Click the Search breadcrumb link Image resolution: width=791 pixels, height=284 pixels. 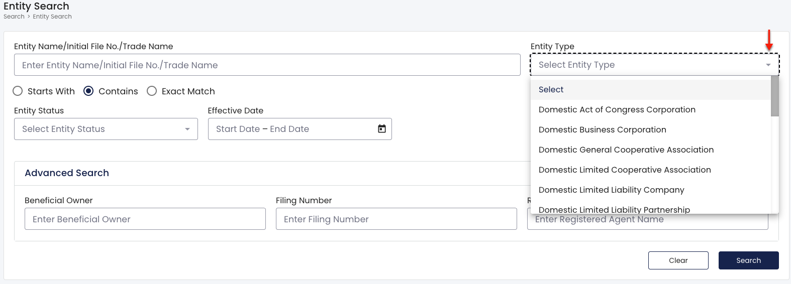(14, 17)
